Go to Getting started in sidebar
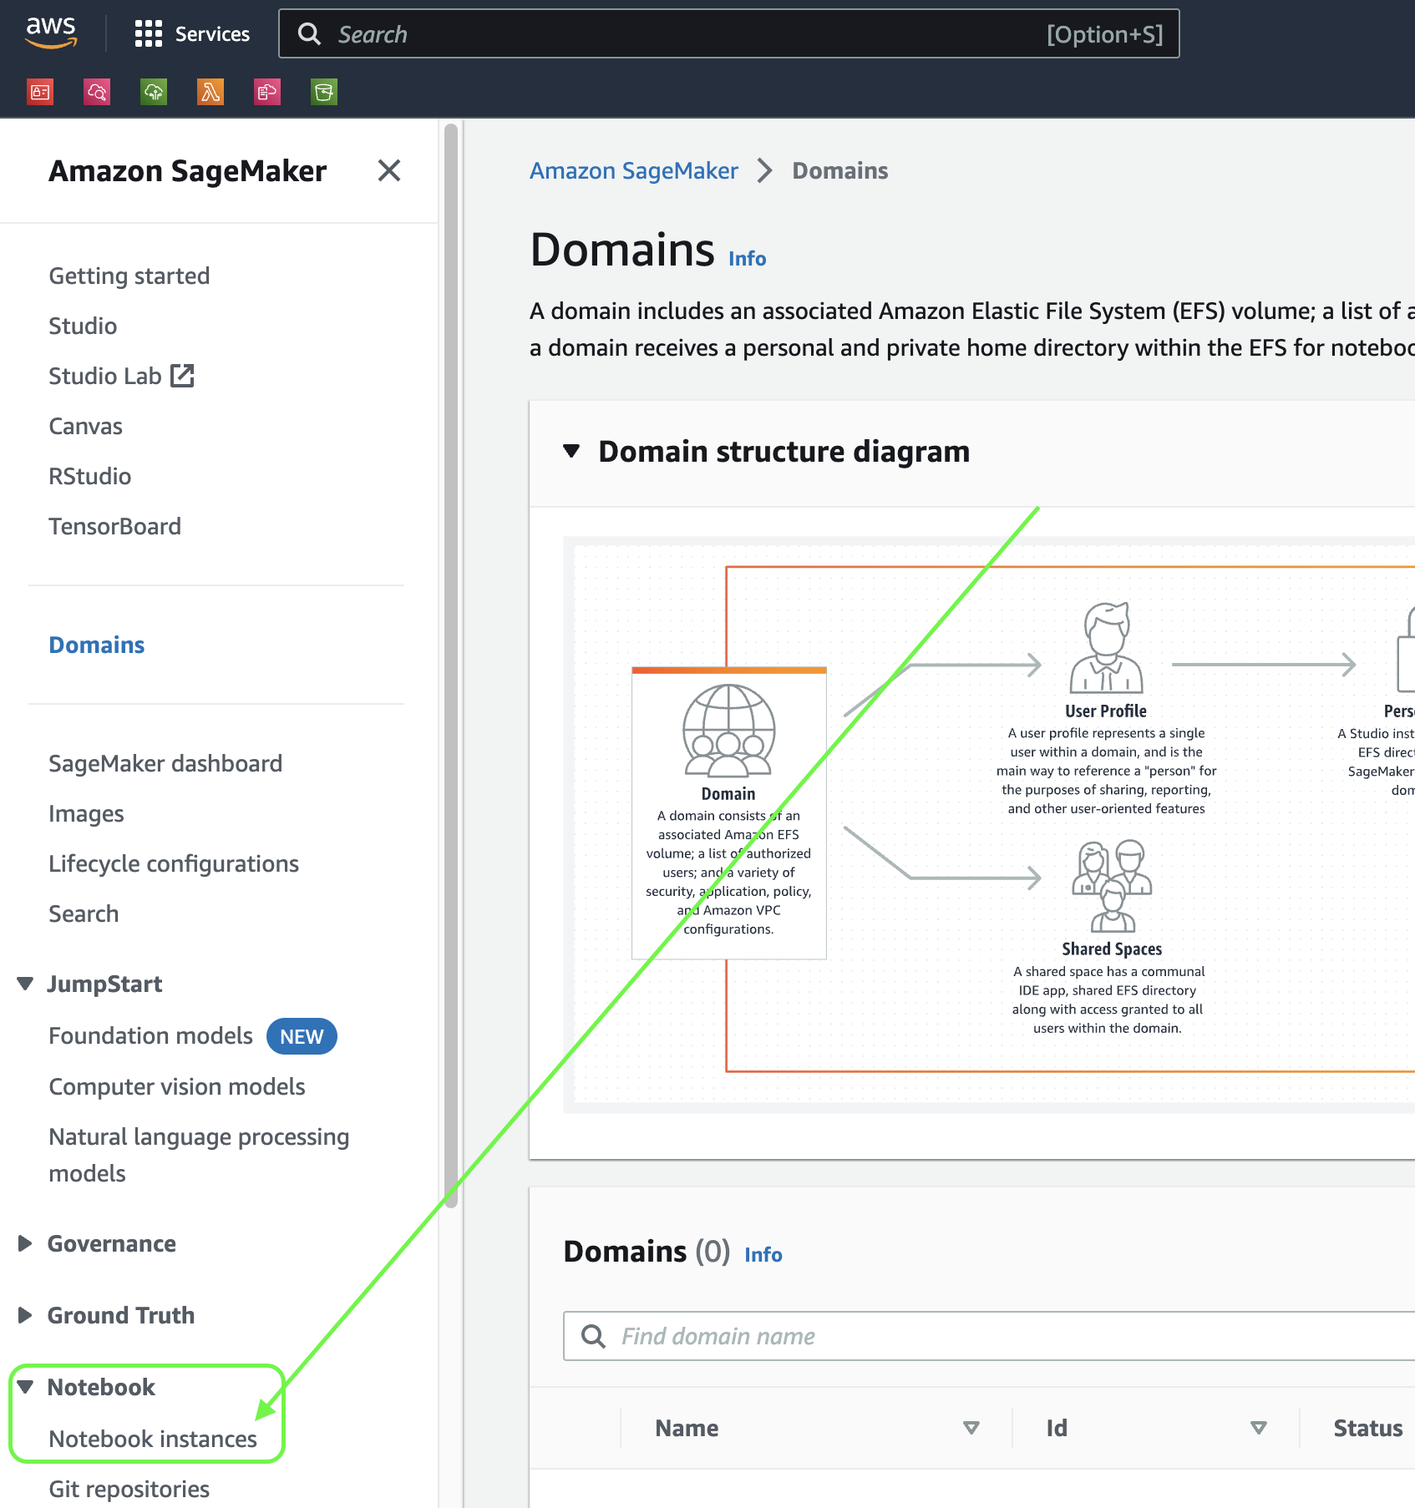Image resolution: width=1415 pixels, height=1508 pixels. click(x=129, y=276)
